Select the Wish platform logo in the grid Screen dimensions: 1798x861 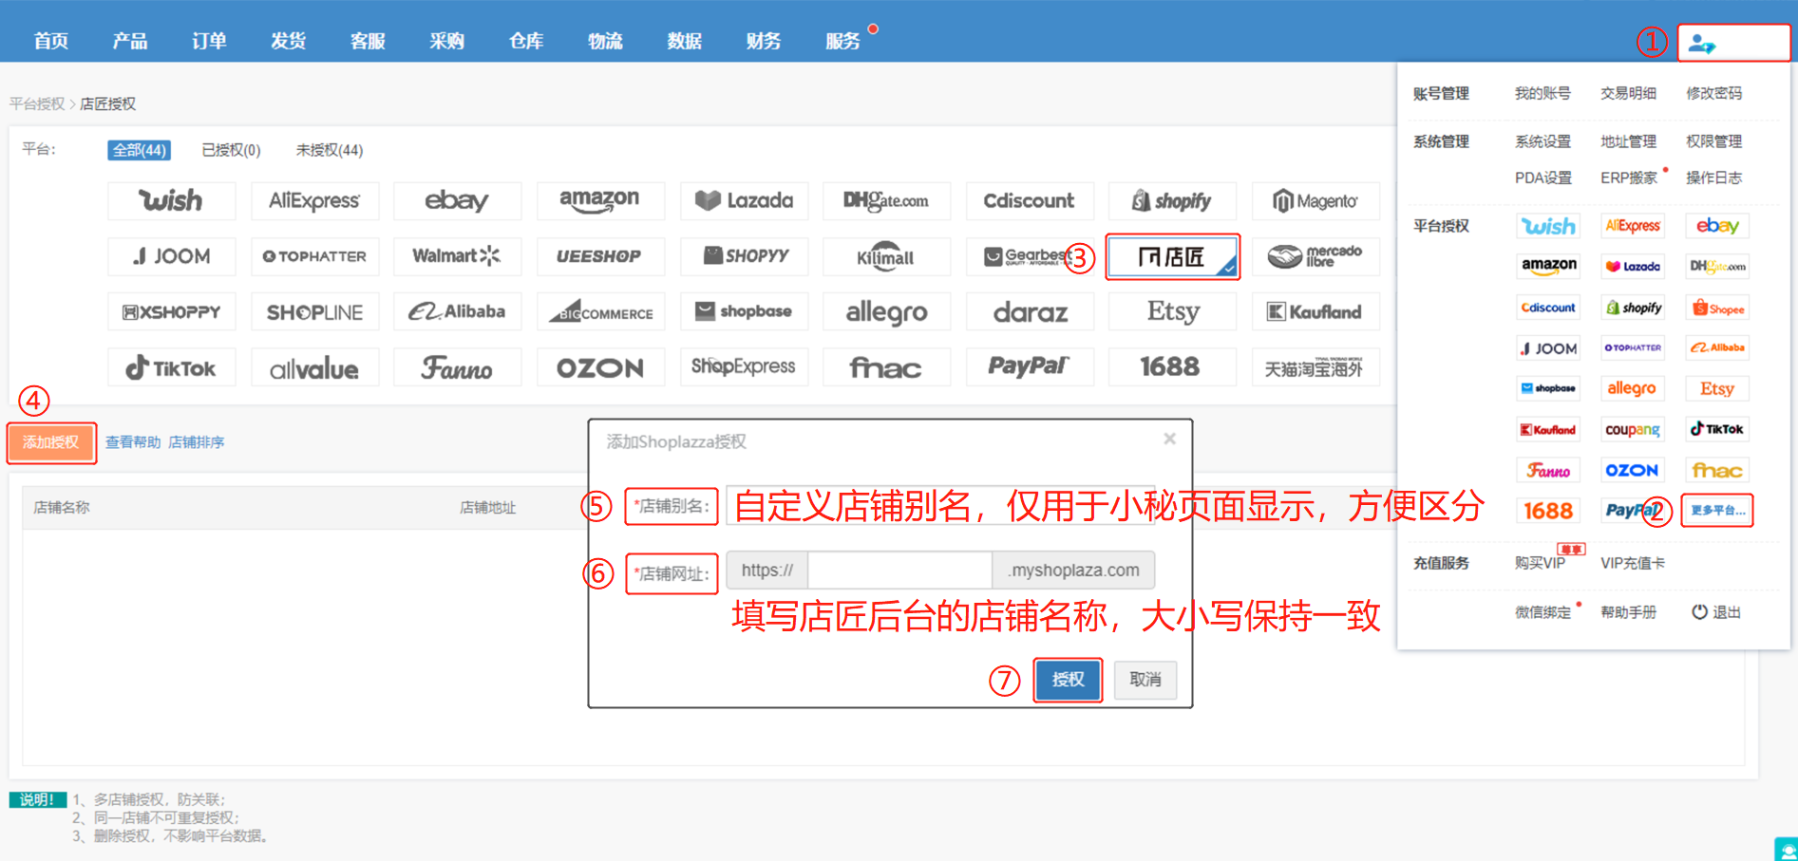pos(172,201)
